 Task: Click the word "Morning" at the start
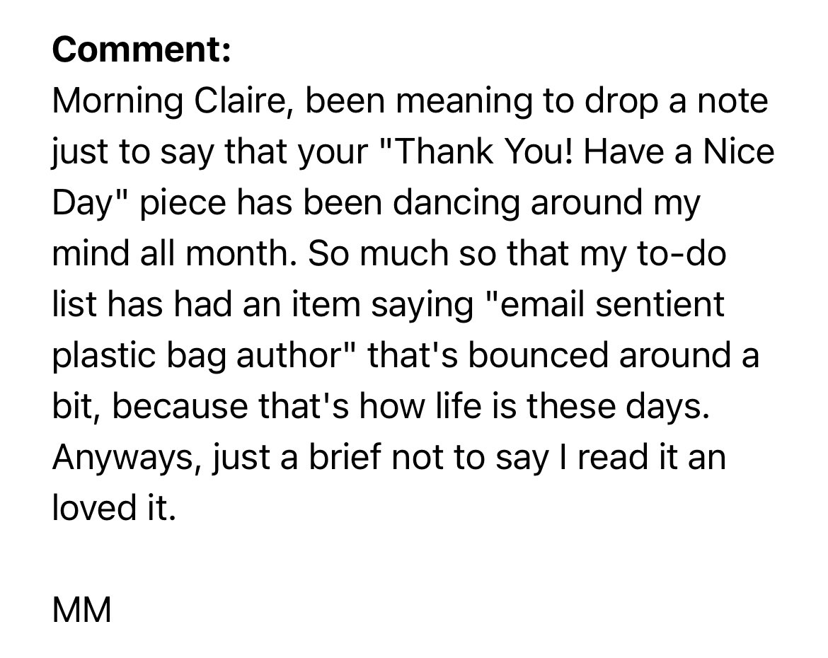point(117,101)
